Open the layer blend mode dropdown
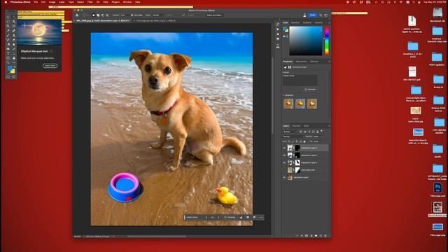Screen dimensions: 448x252 coord(293,136)
